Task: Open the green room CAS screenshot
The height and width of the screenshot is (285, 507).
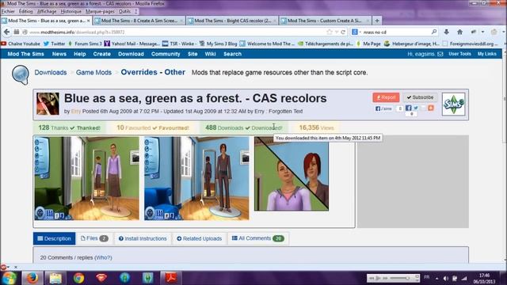Action: point(86,178)
